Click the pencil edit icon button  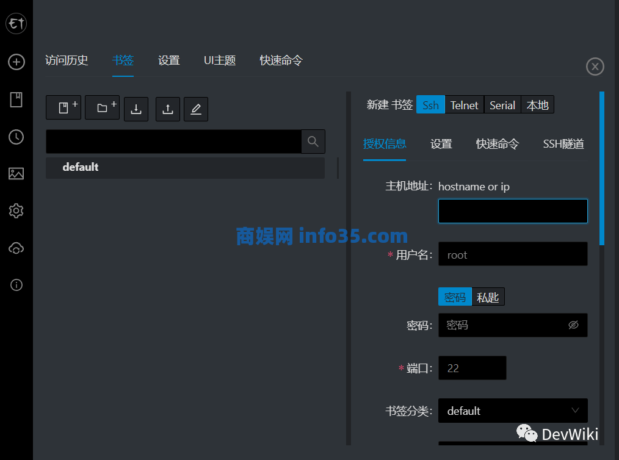[x=196, y=109]
